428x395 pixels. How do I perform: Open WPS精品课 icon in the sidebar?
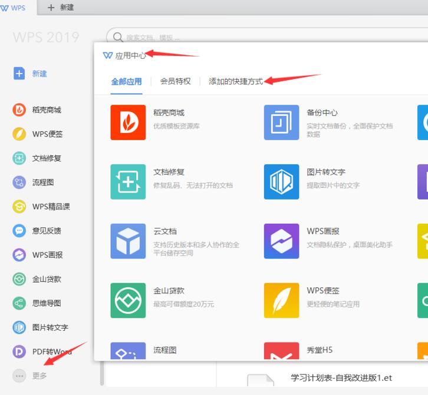pyautogui.click(x=19, y=207)
